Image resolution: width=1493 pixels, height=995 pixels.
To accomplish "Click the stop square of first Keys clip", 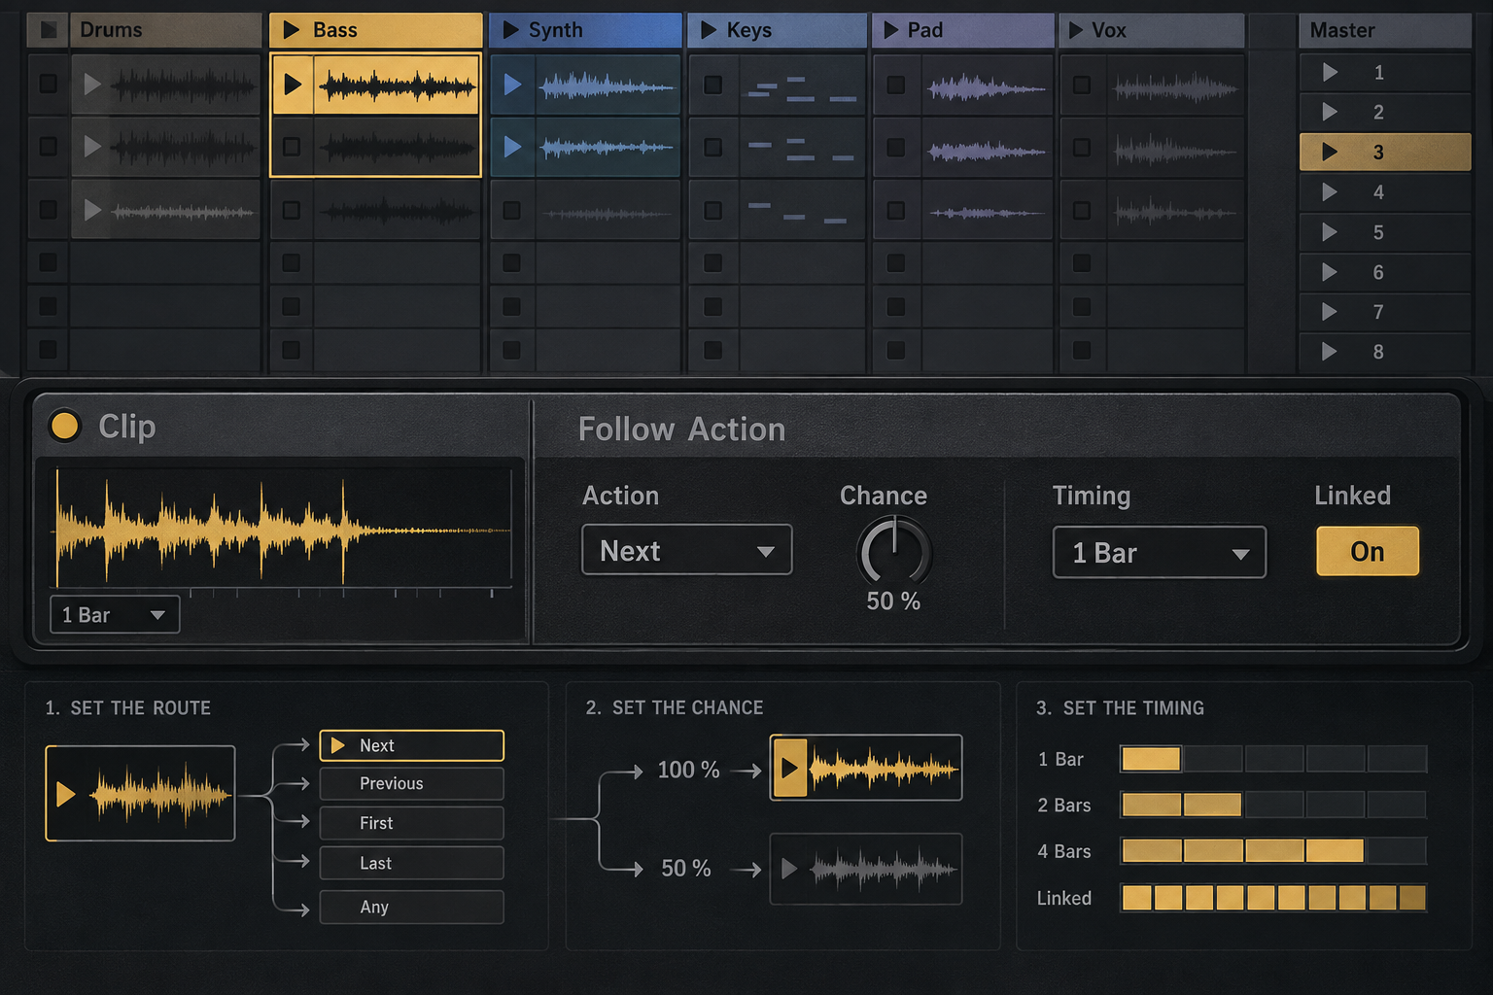I will (x=712, y=85).
